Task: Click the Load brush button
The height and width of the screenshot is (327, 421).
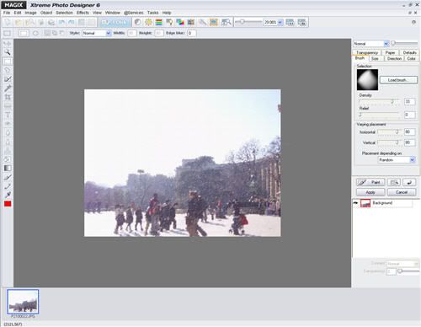Action: pos(398,80)
